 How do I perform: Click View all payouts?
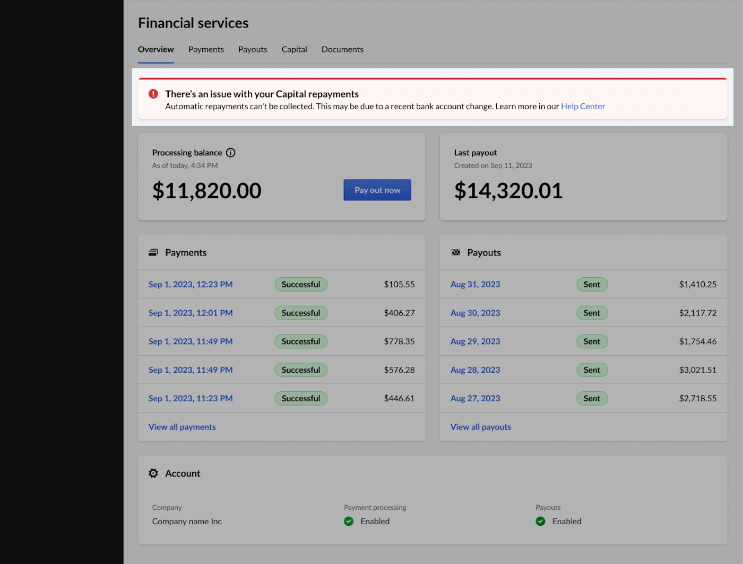coord(480,427)
